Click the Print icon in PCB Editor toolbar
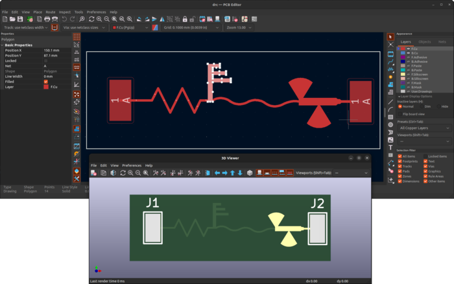Viewport: 454px width, 284px height. click(47, 19)
